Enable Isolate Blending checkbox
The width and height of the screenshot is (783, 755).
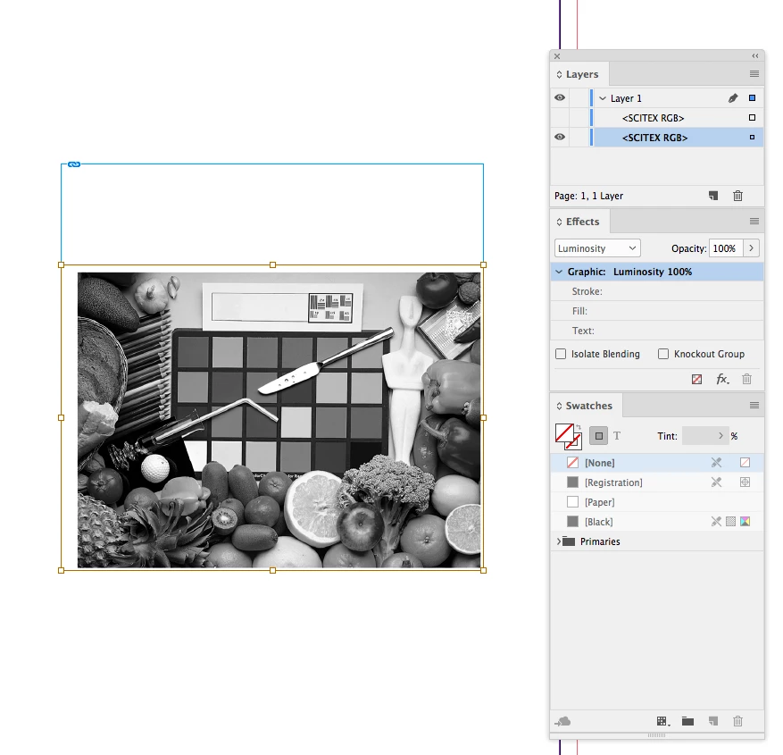561,354
